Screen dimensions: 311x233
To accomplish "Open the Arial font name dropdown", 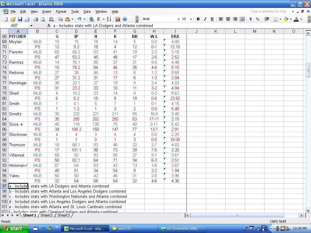I will pos(179,19).
